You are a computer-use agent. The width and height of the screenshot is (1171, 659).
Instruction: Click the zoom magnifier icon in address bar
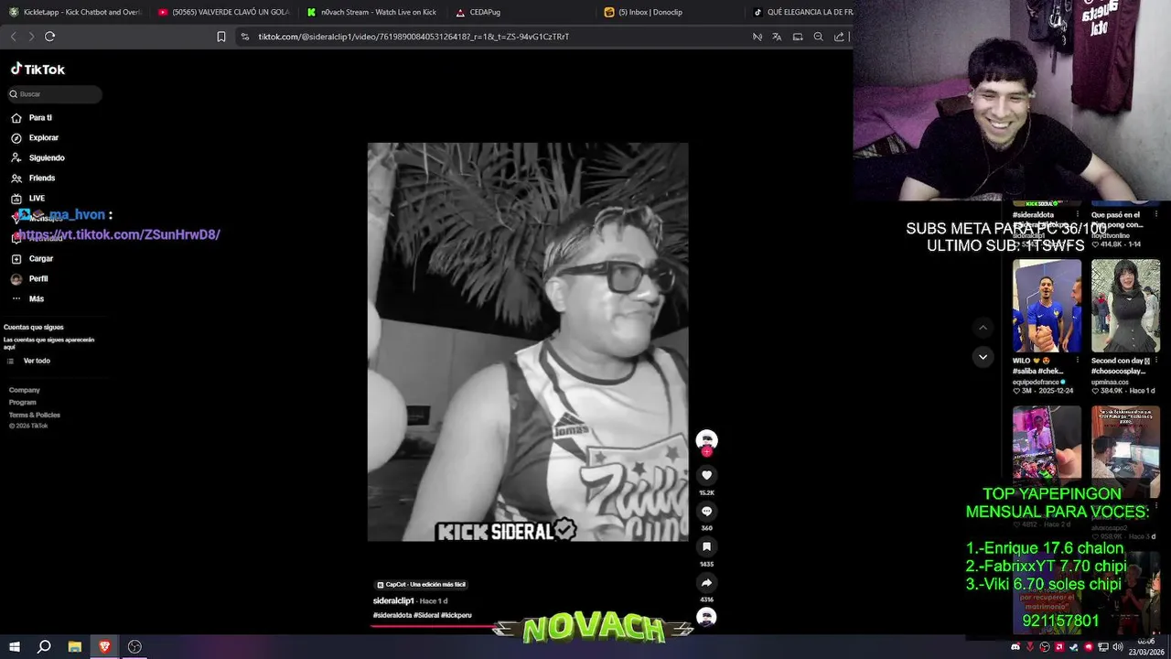819,37
